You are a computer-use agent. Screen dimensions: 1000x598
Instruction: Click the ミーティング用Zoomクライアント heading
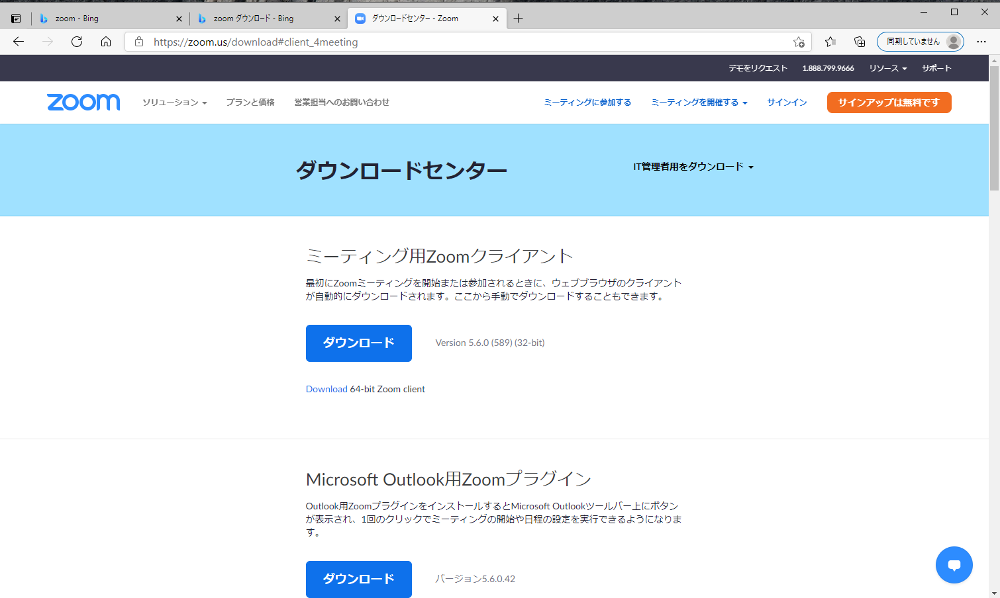coord(439,256)
